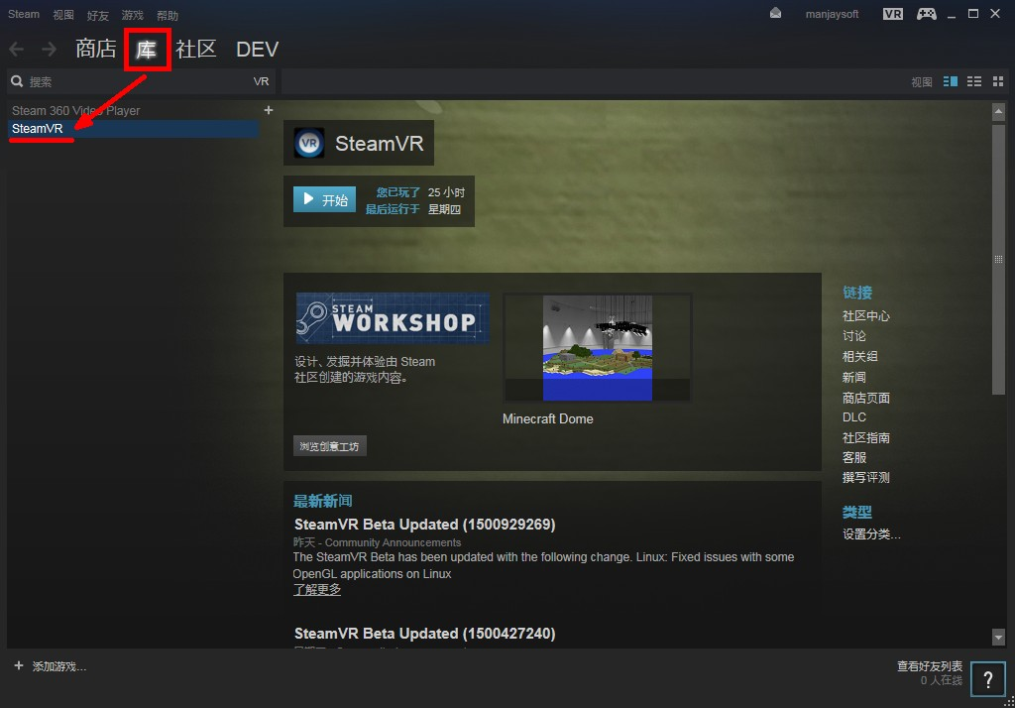Image resolution: width=1015 pixels, height=708 pixels.
Task: Open the Steam menu
Action: (x=24, y=14)
